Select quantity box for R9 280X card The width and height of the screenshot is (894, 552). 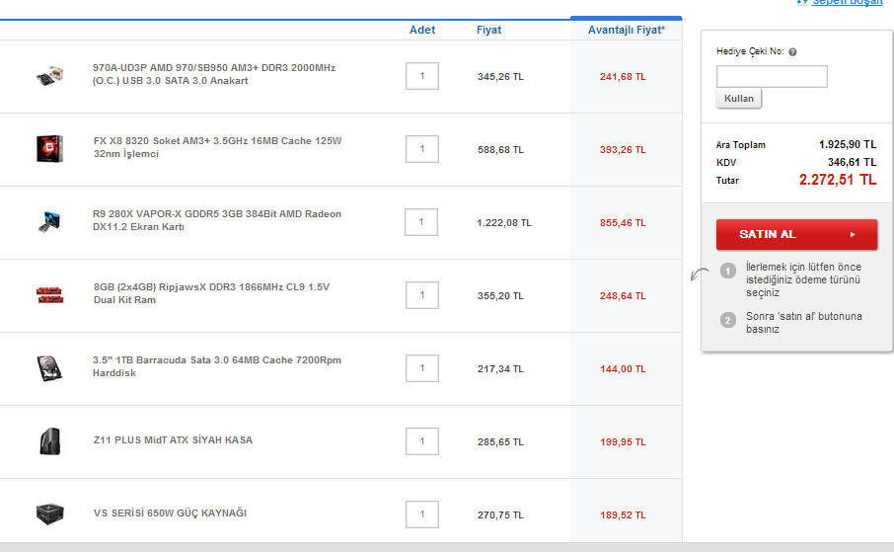[x=421, y=222]
